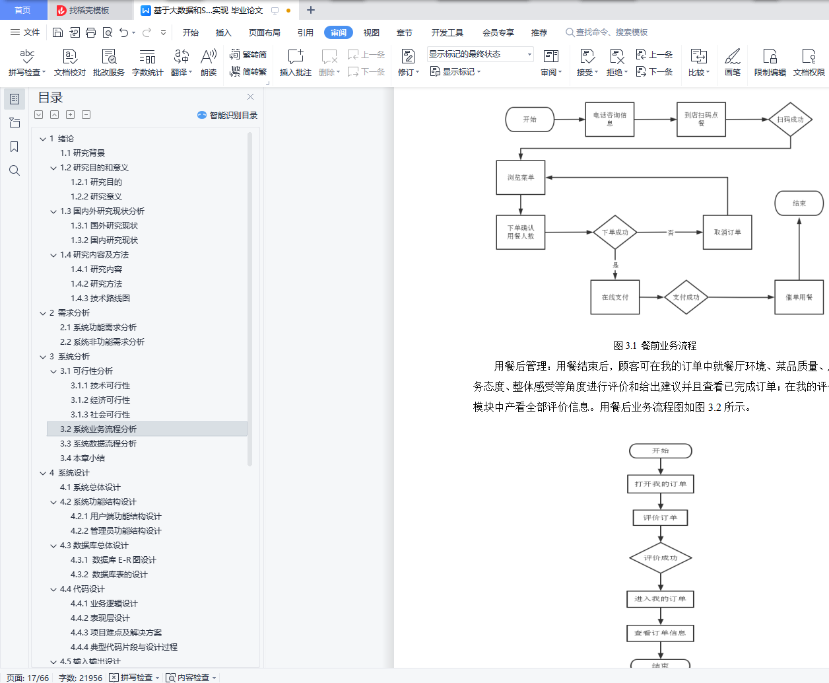Collapse the '1 绪论' tree section
Image resolution: width=829 pixels, height=683 pixels.
(x=43, y=139)
